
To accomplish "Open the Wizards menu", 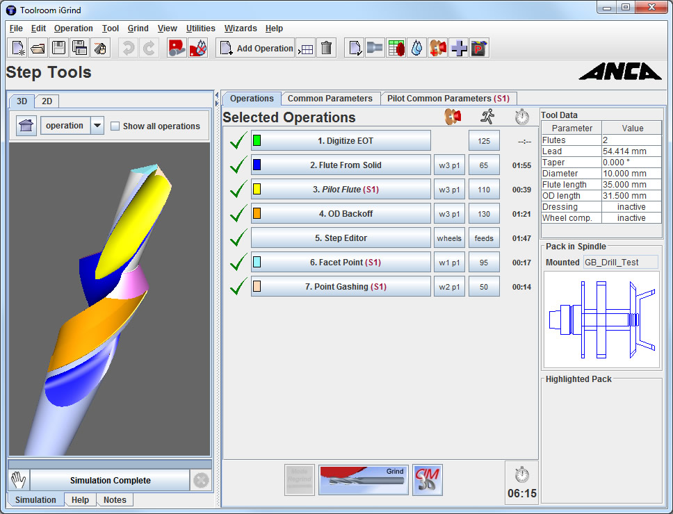I will click(241, 28).
